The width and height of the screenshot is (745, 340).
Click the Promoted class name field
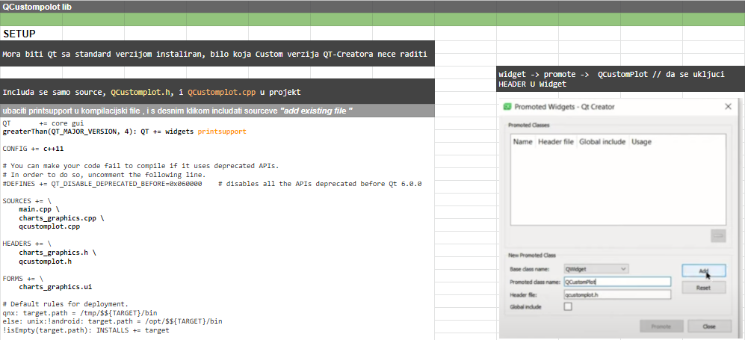click(x=617, y=282)
